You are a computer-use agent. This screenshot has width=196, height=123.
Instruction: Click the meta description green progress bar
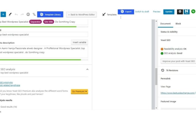(x=44, y=60)
